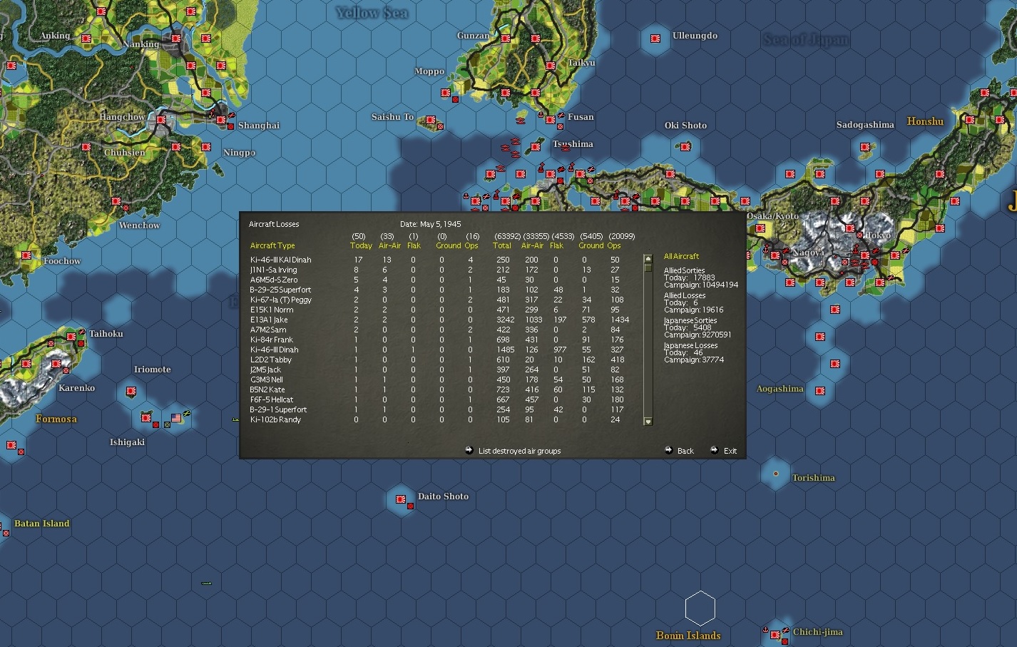Select the white hex cursor near Bonin Islands
The width and height of the screenshot is (1017, 647).
(700, 608)
